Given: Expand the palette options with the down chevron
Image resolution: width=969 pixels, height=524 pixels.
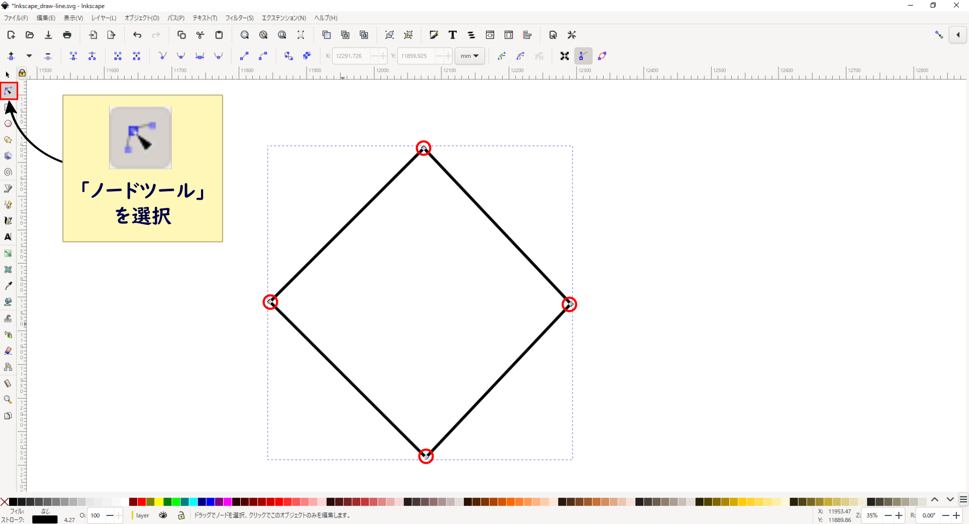Looking at the screenshot, I should point(950,500).
